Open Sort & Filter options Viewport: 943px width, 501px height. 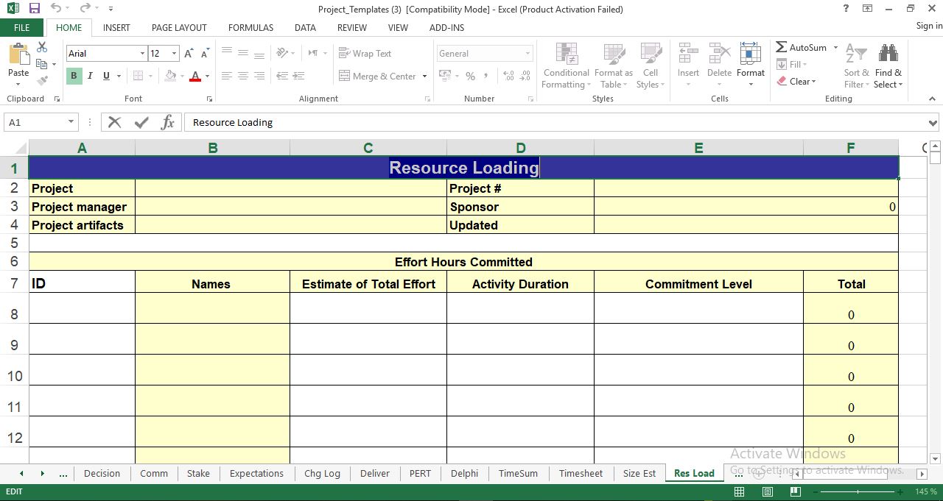point(855,65)
